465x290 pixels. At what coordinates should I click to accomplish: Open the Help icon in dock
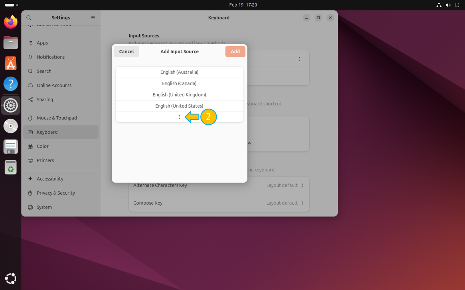[11, 84]
